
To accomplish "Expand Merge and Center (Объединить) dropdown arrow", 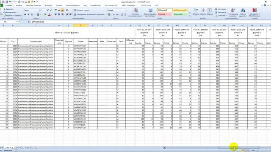I will 105,15.
